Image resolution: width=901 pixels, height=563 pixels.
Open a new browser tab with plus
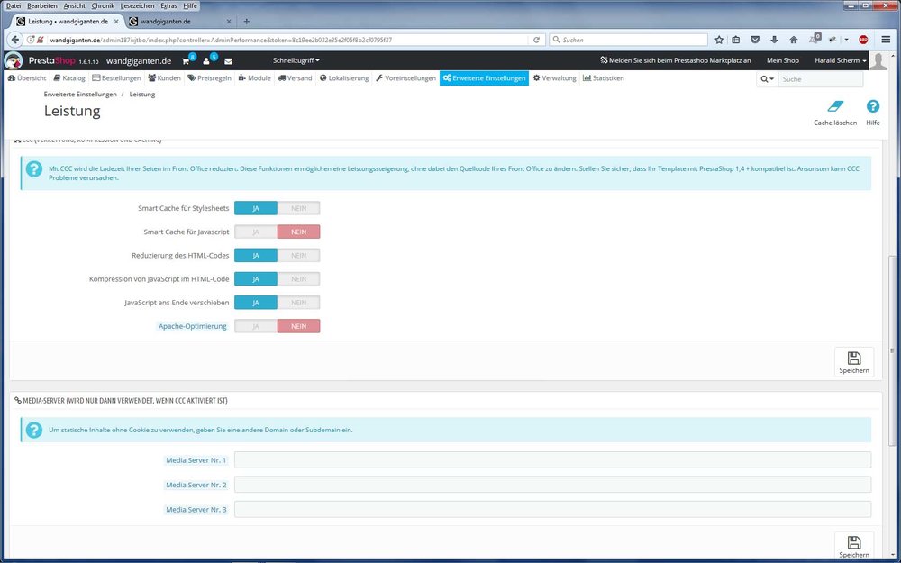point(247,22)
